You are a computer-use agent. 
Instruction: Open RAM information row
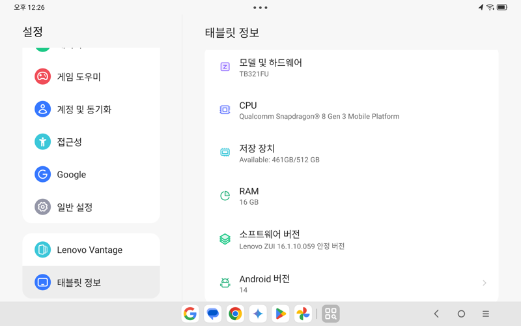(352, 196)
